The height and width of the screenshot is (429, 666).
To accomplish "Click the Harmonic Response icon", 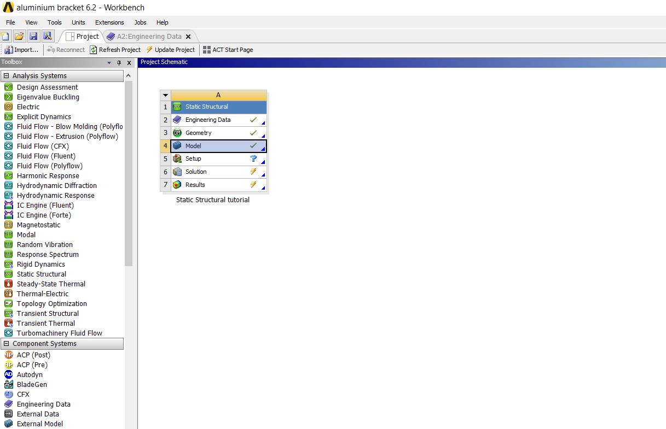I will click(x=8, y=175).
